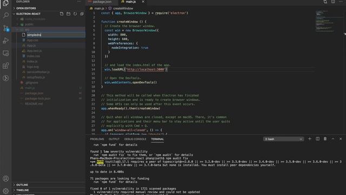
Task: Click the highlighted WARN text in terminal
Action: (100, 161)
